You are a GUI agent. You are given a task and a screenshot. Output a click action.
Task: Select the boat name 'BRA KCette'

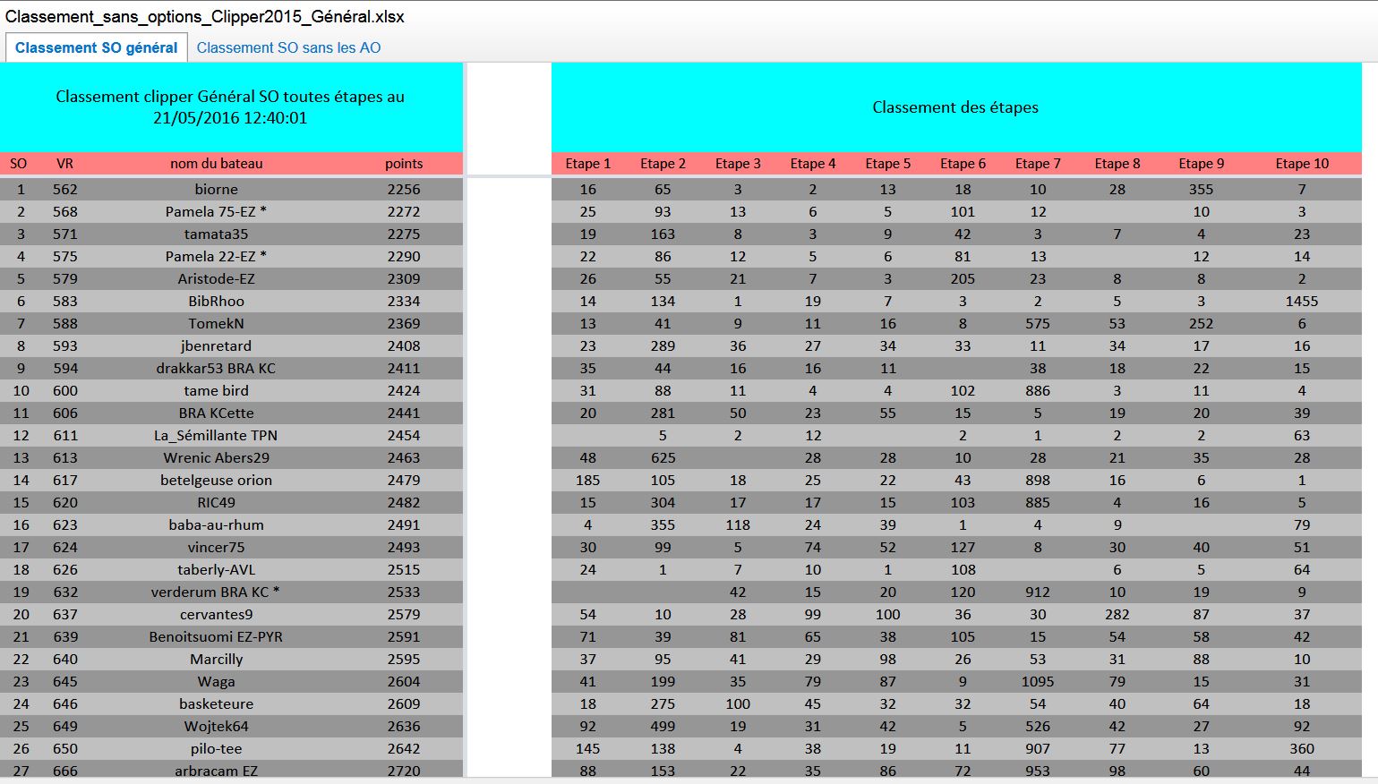tap(217, 413)
